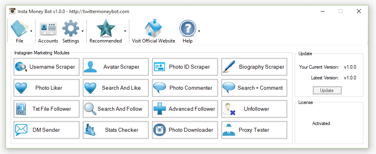The image size is (376, 154).
Task: Open Advanced Follower plus icon
Action: click(x=159, y=109)
